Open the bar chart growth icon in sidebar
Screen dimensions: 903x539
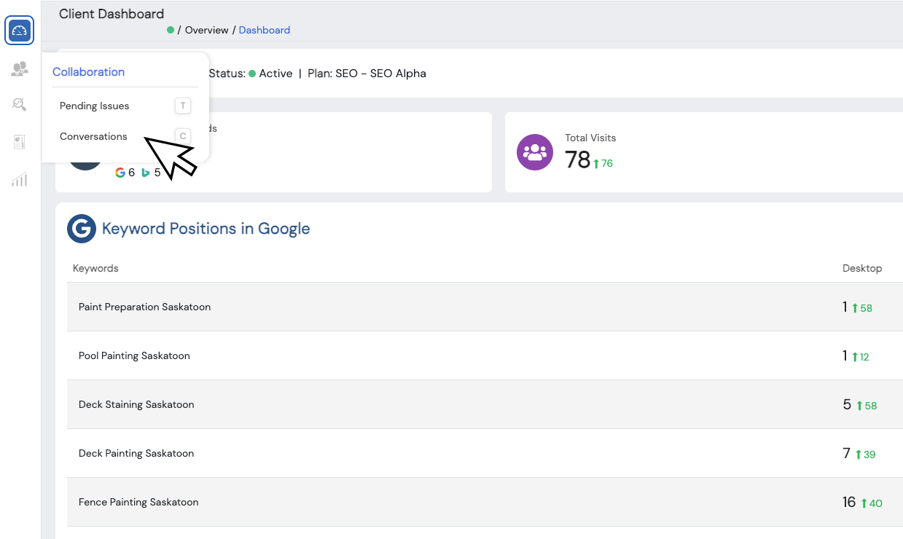click(x=20, y=179)
